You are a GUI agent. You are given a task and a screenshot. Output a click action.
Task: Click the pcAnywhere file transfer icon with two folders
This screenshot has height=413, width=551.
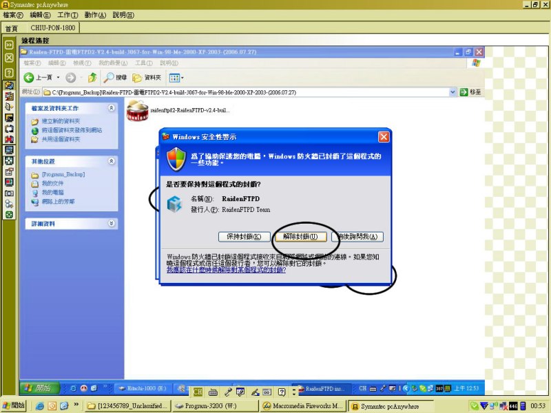[x=9, y=85]
